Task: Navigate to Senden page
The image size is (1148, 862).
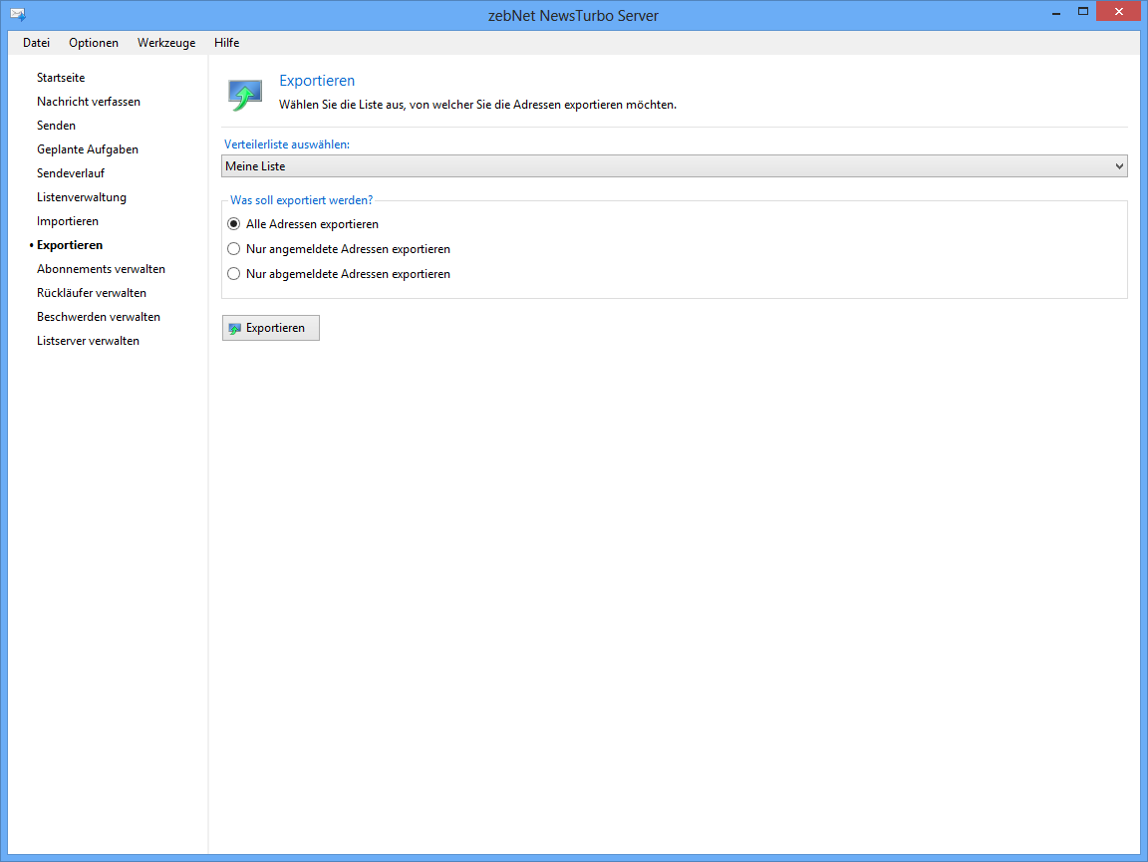Action: [56, 126]
